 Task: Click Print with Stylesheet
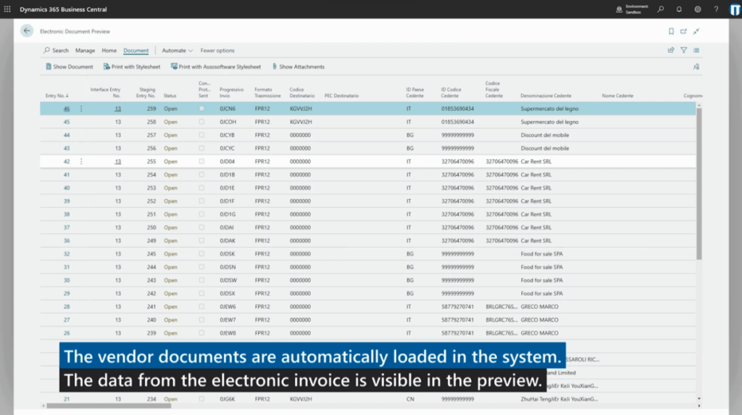[x=132, y=67]
